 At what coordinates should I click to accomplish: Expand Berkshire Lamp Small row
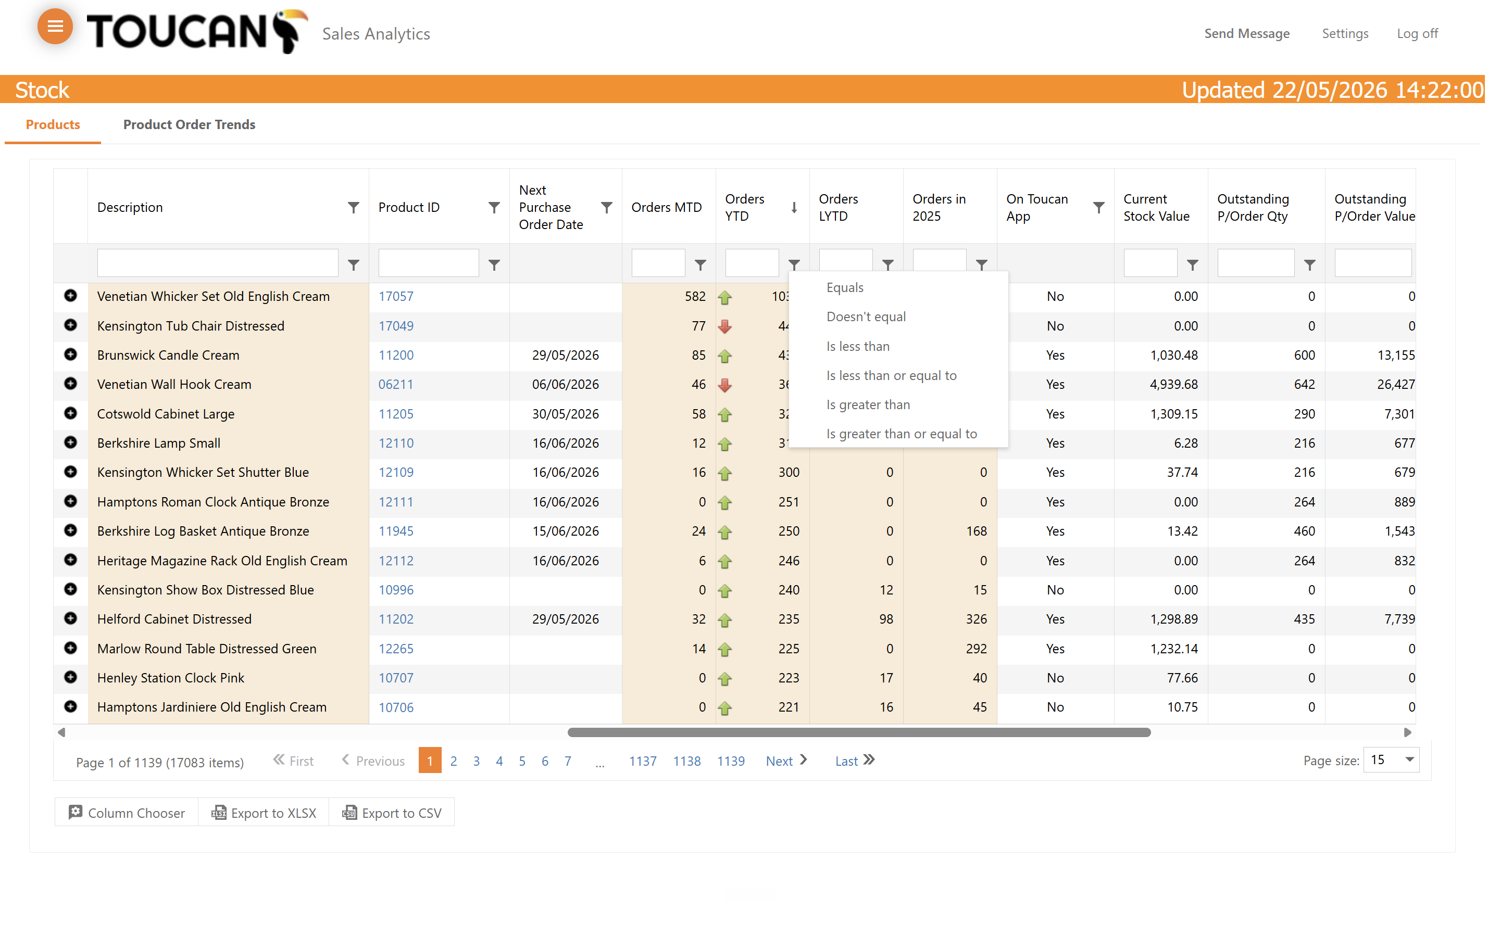pyautogui.click(x=71, y=442)
